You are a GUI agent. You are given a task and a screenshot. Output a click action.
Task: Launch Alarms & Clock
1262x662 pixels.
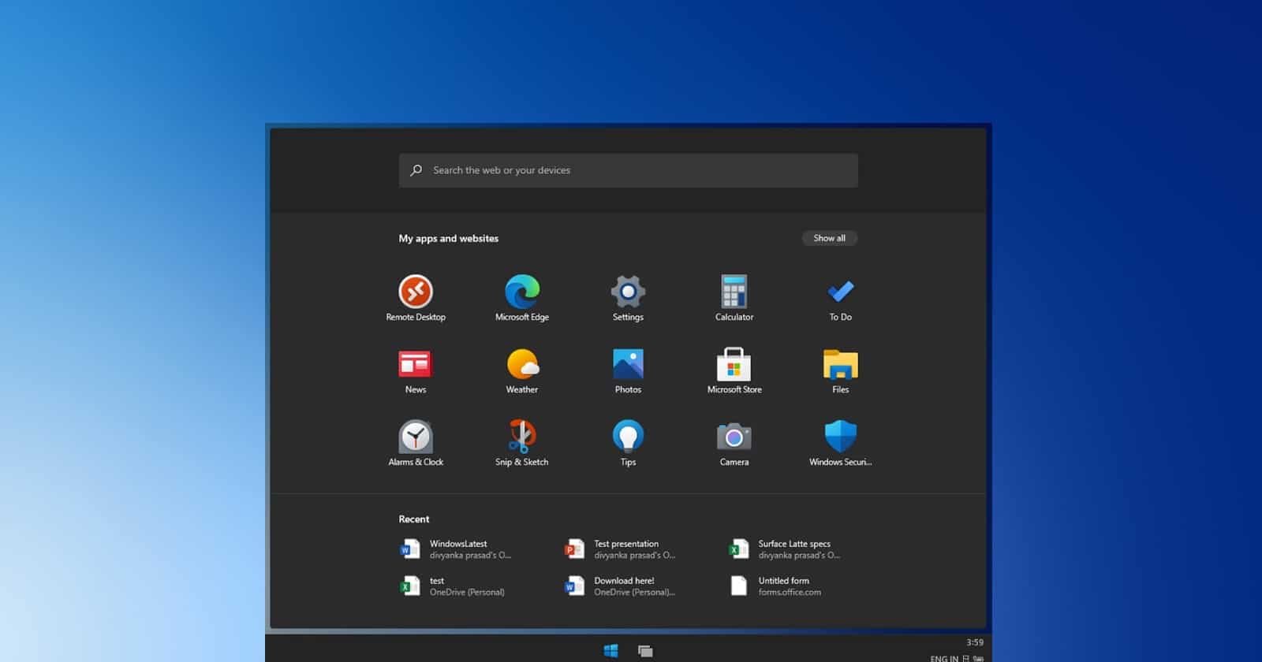point(416,444)
